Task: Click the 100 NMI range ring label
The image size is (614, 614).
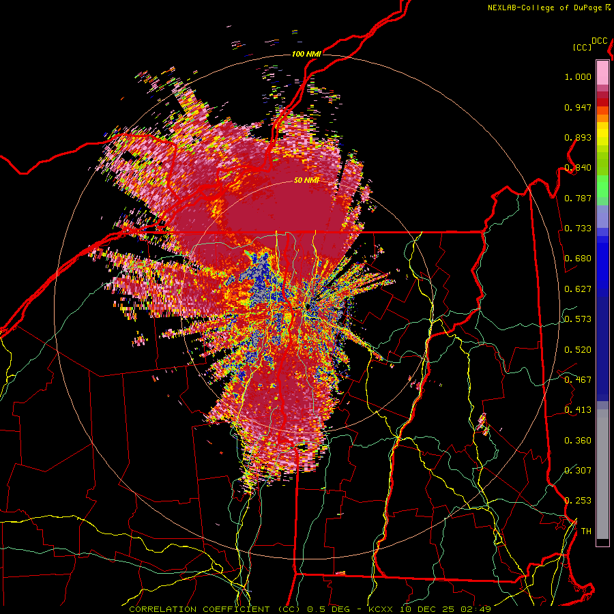Action: coord(306,54)
